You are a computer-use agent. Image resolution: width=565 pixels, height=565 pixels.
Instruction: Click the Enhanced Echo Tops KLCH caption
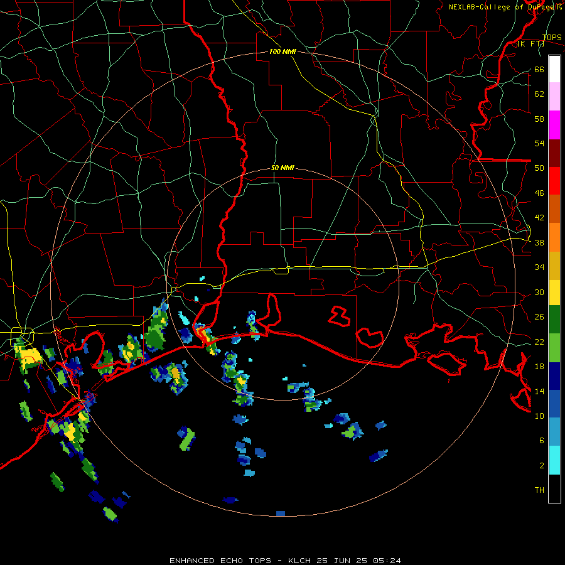coord(285,561)
